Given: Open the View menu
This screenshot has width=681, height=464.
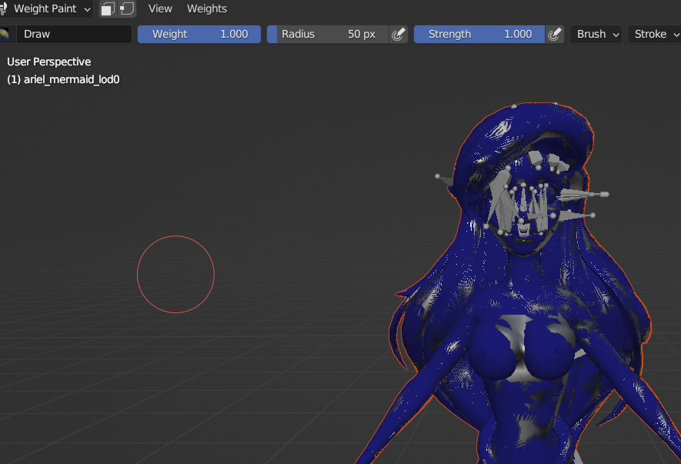Looking at the screenshot, I should point(160,8).
